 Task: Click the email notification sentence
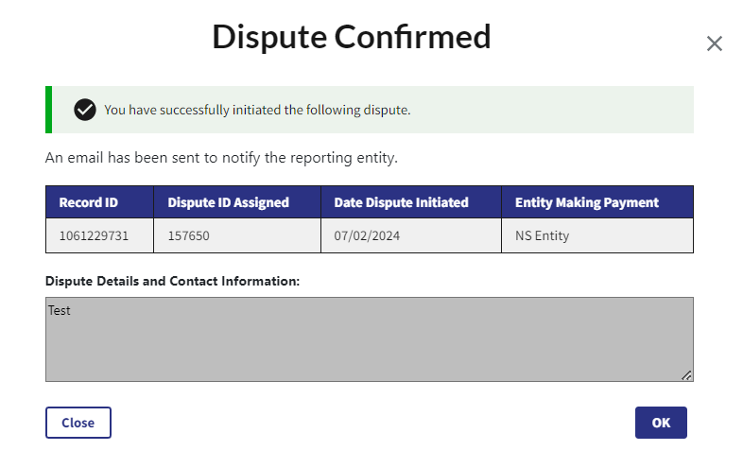pyautogui.click(x=221, y=158)
